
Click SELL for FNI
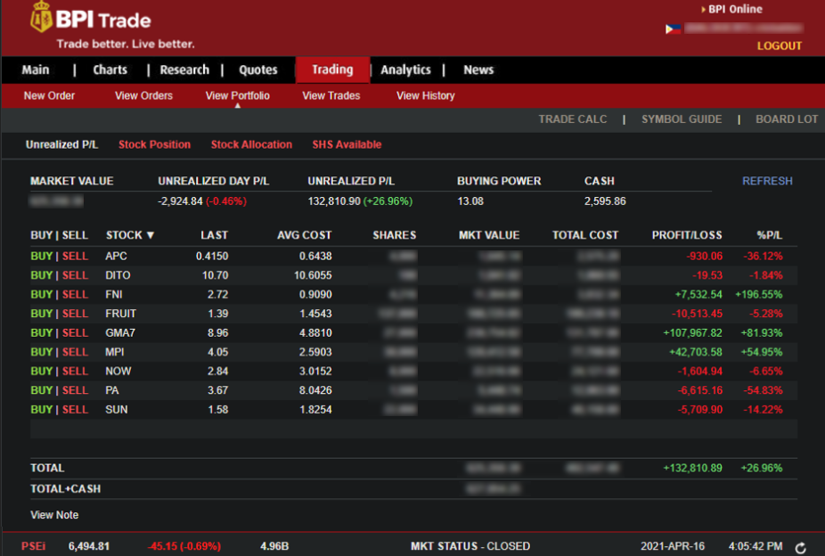75,295
